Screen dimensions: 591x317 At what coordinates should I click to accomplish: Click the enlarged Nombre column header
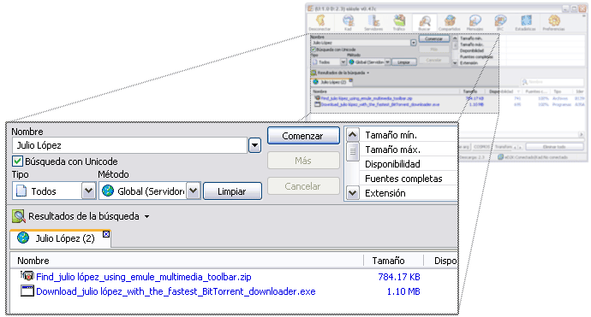(187, 261)
